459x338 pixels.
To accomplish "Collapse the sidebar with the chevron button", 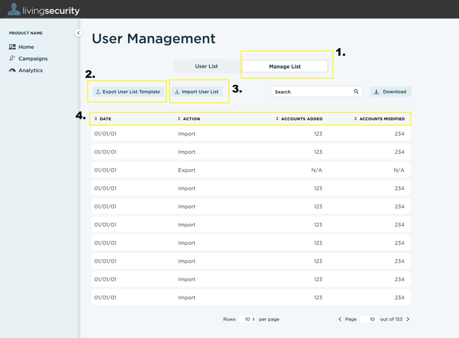I will click(x=78, y=33).
